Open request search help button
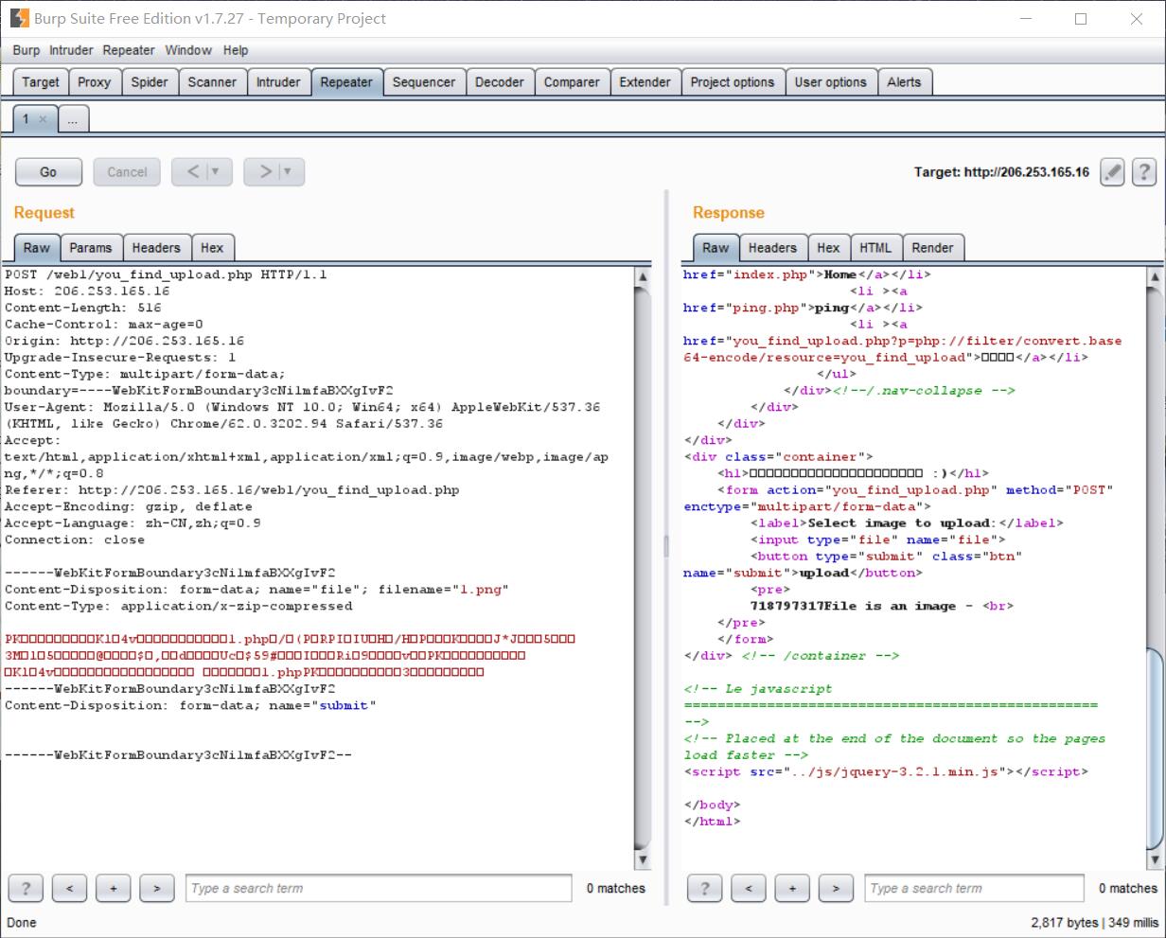This screenshot has height=938, width=1166. point(26,888)
